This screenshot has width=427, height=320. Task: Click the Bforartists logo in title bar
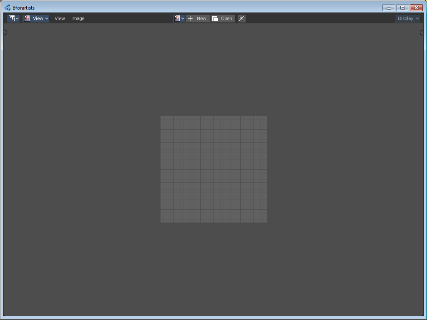point(8,7)
